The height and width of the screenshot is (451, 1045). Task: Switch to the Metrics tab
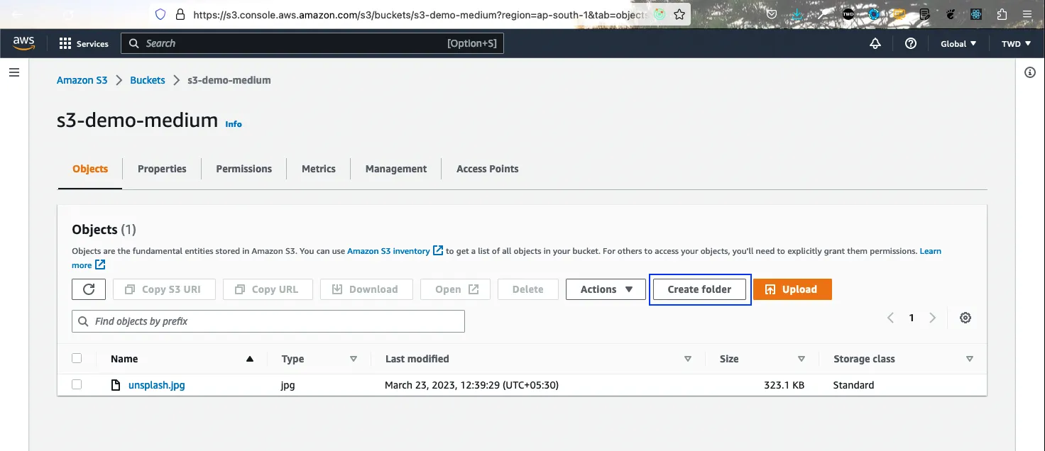tap(319, 169)
